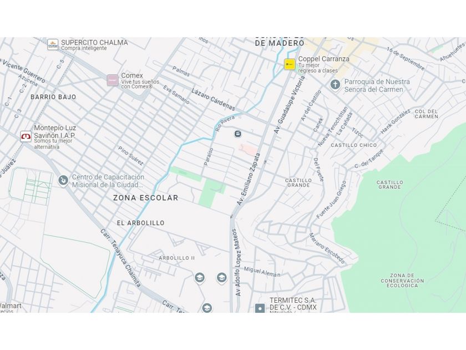This screenshot has height=350, width=466.
Task: Click the Parroquia church cross icon
Action: tap(335, 85)
